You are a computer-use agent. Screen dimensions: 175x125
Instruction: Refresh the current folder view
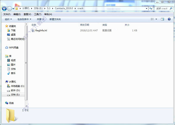[x=151, y=8]
